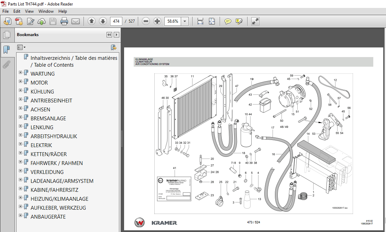Zoom in using the plus button
Screen dimensions: 386x232
tap(157, 21)
